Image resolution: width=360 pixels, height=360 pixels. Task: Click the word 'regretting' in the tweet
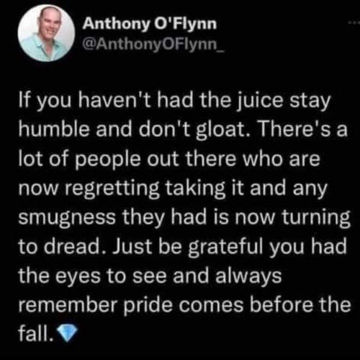(112, 189)
